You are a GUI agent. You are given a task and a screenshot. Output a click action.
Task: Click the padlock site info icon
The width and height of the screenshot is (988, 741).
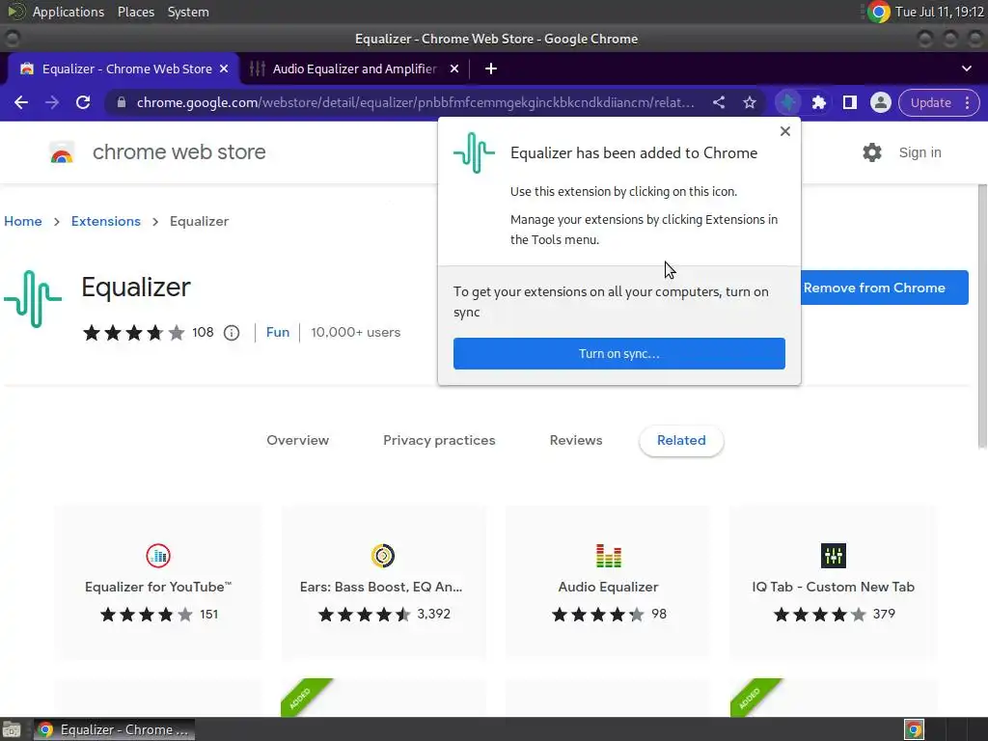(121, 102)
